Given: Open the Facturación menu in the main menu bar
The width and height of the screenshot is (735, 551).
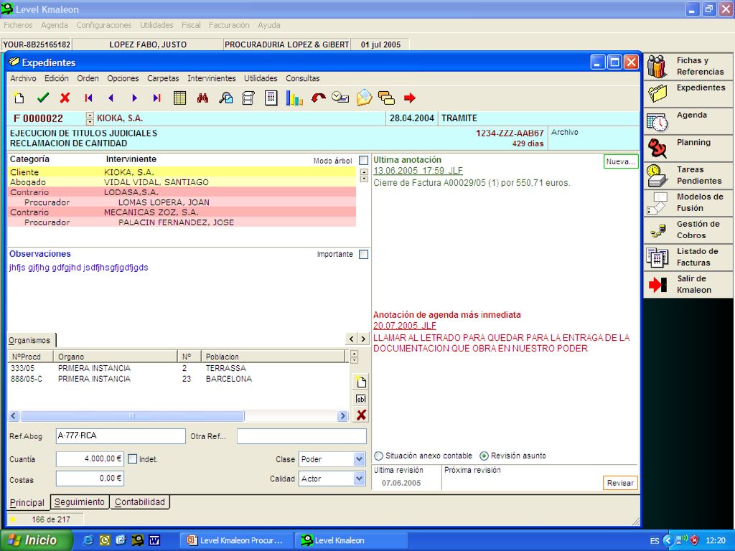Looking at the screenshot, I should [x=229, y=25].
